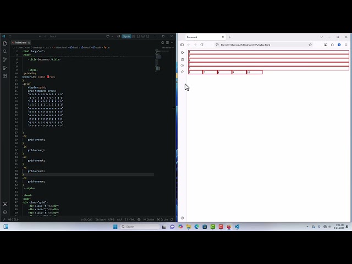
Task: Click the VS Code minimap
Action: [x=164, y=61]
